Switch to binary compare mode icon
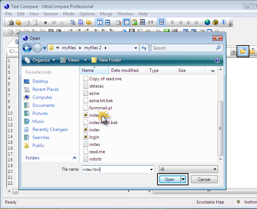 click(x=81, y=22)
